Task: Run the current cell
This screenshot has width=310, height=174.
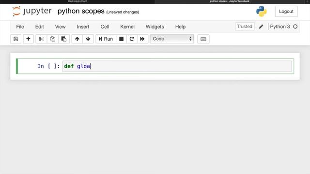Action: click(106, 39)
